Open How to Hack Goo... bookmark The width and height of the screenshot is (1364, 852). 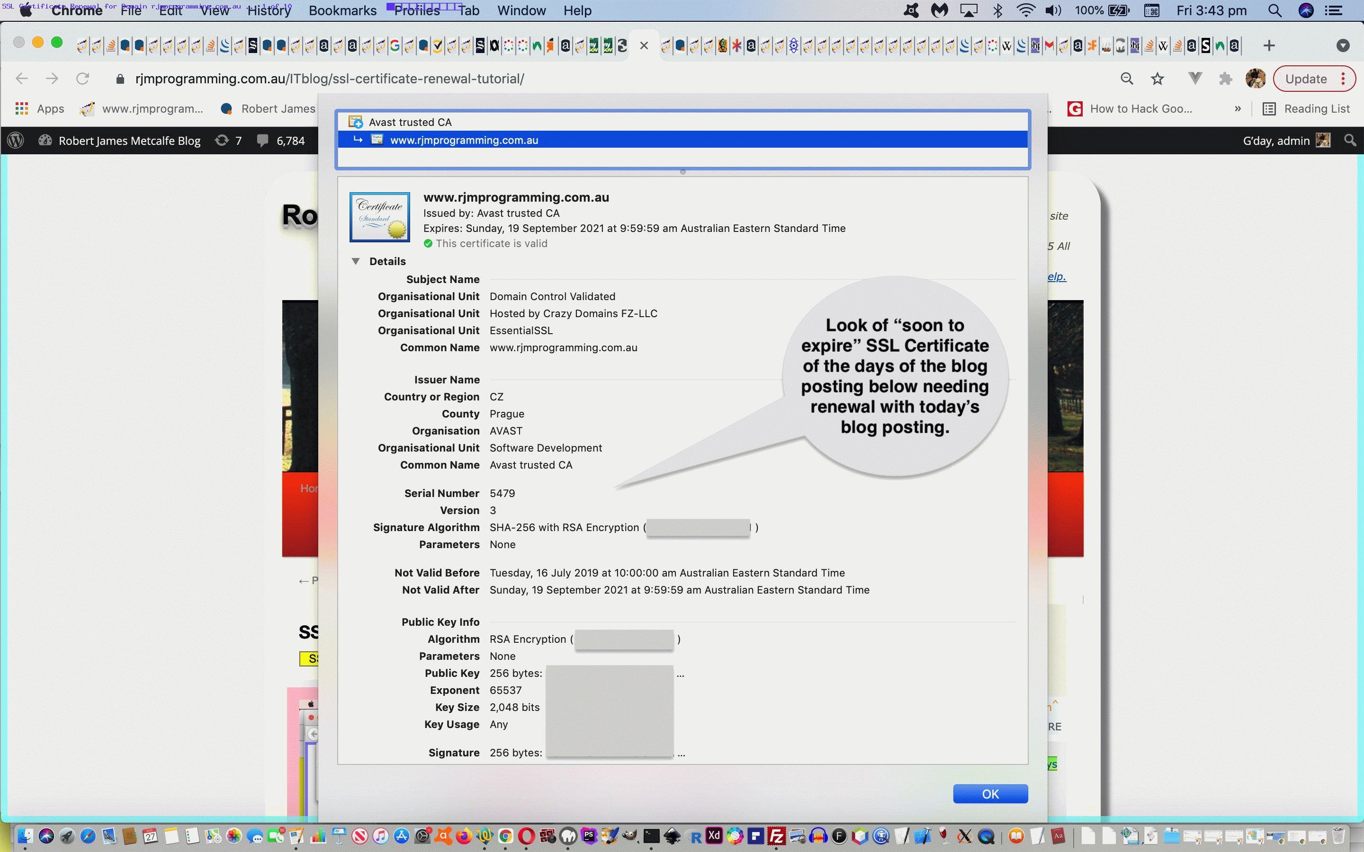point(1130,109)
